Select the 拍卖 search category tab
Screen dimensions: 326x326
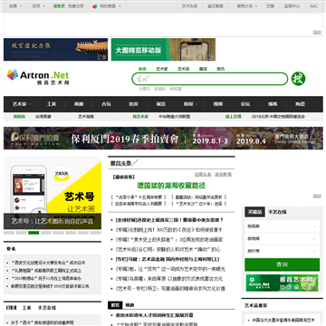(x=142, y=69)
